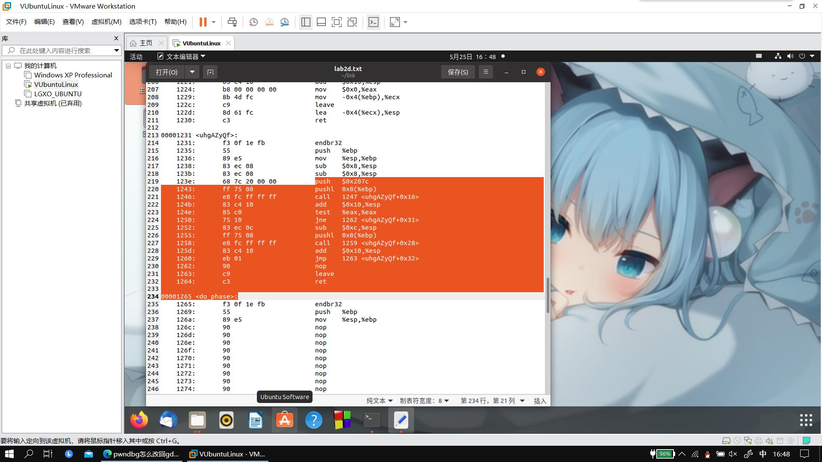Viewport: 822px width, 462px height.
Task: Open Windows taskbar search
Action: pyautogui.click(x=29, y=454)
